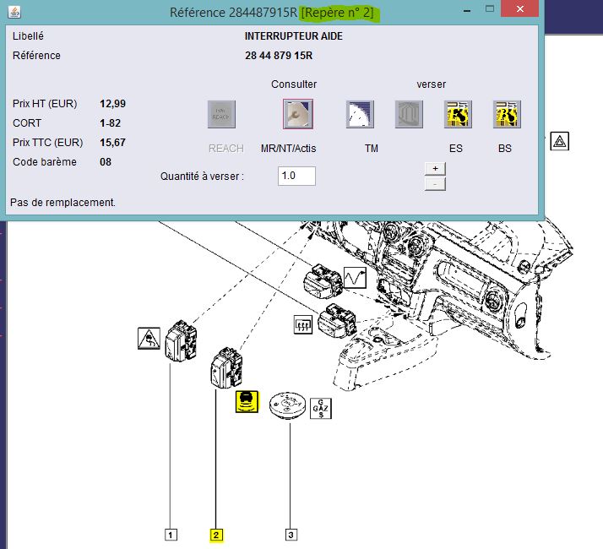Select upper switch beside the waveform symbol

323,280
